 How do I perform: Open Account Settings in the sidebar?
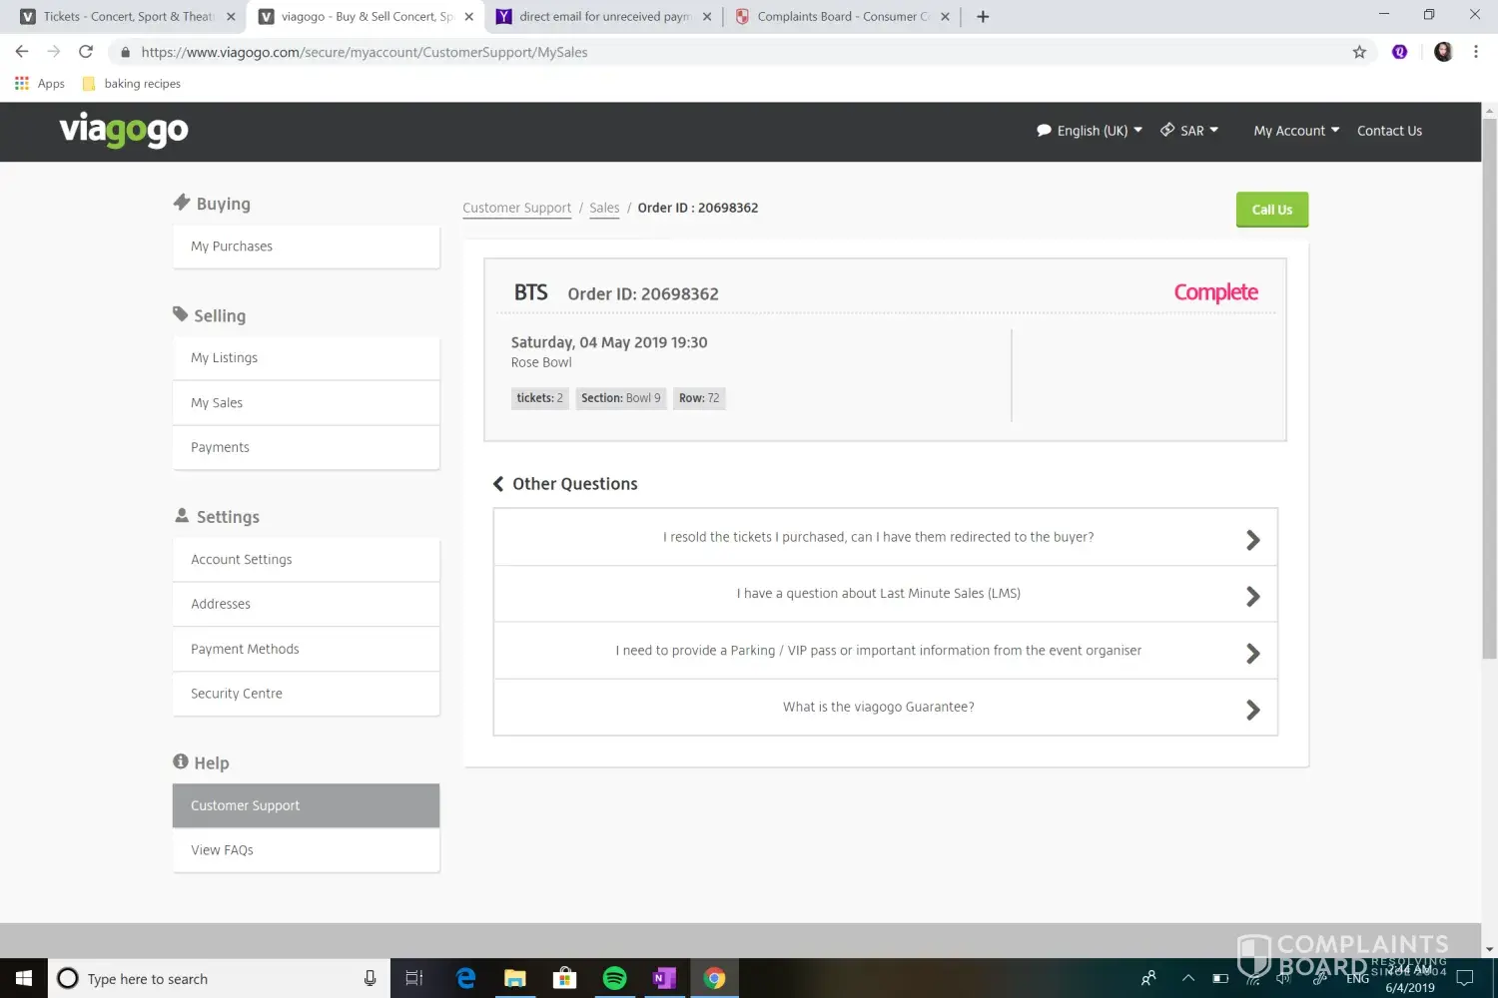[x=306, y=560]
